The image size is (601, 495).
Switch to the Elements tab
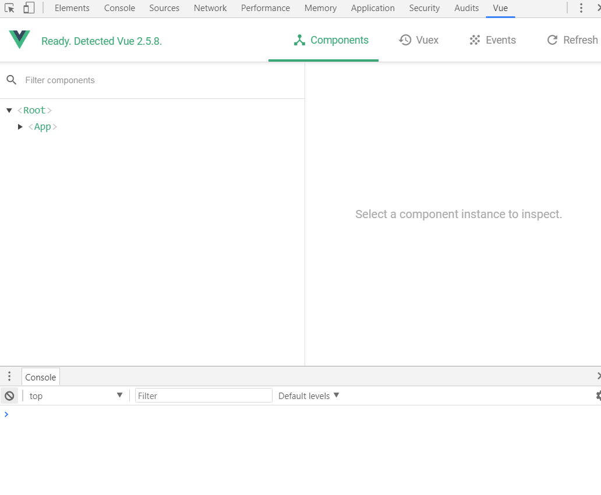click(72, 8)
